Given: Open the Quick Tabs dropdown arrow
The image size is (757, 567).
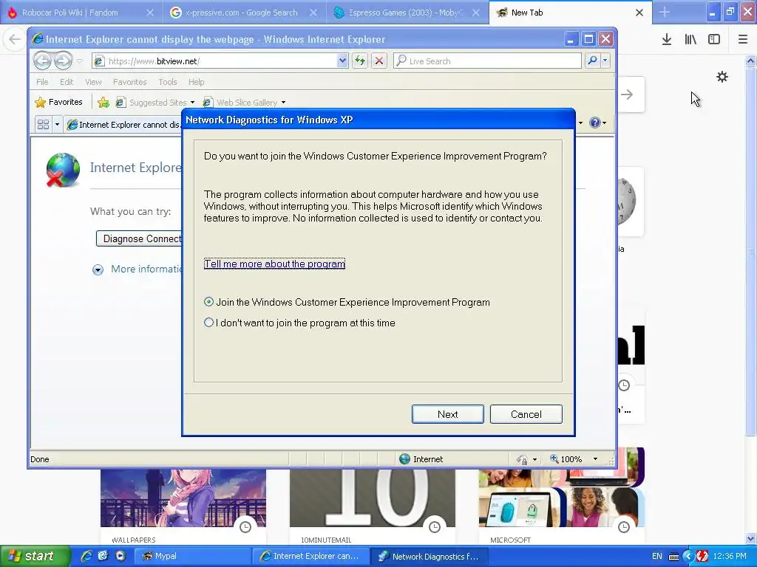Looking at the screenshot, I should [x=57, y=124].
